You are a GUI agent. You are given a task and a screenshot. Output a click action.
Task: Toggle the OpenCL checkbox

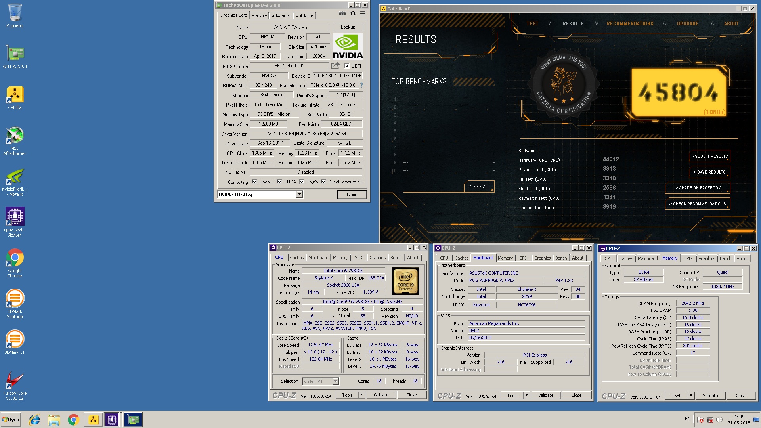tap(254, 182)
